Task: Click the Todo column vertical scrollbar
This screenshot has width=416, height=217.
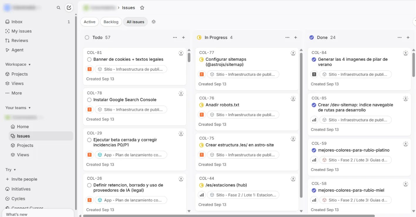Action: point(189,57)
